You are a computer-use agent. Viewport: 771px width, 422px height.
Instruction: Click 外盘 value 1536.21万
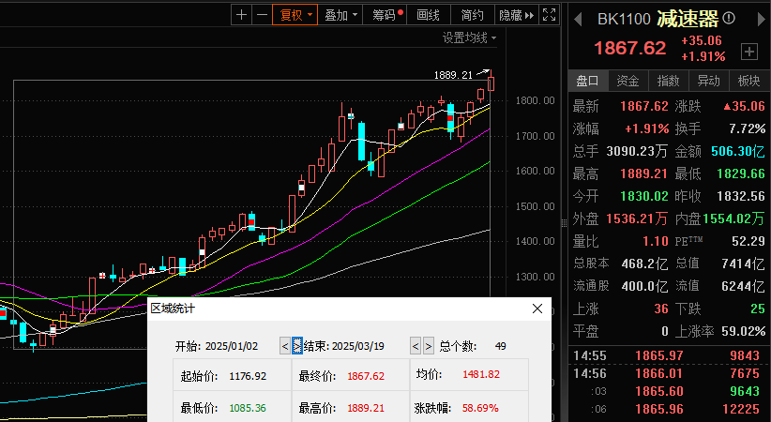point(637,219)
